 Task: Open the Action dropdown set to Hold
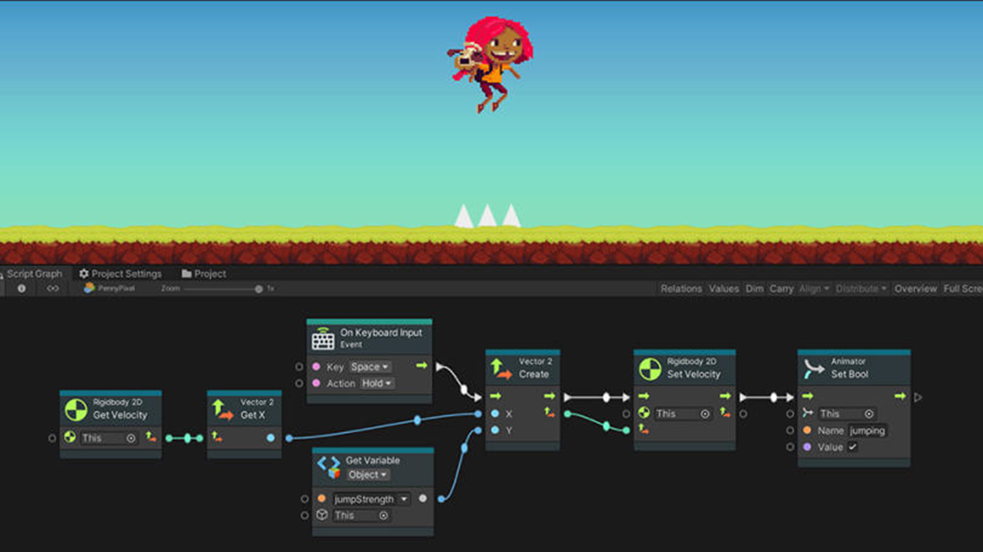[377, 383]
